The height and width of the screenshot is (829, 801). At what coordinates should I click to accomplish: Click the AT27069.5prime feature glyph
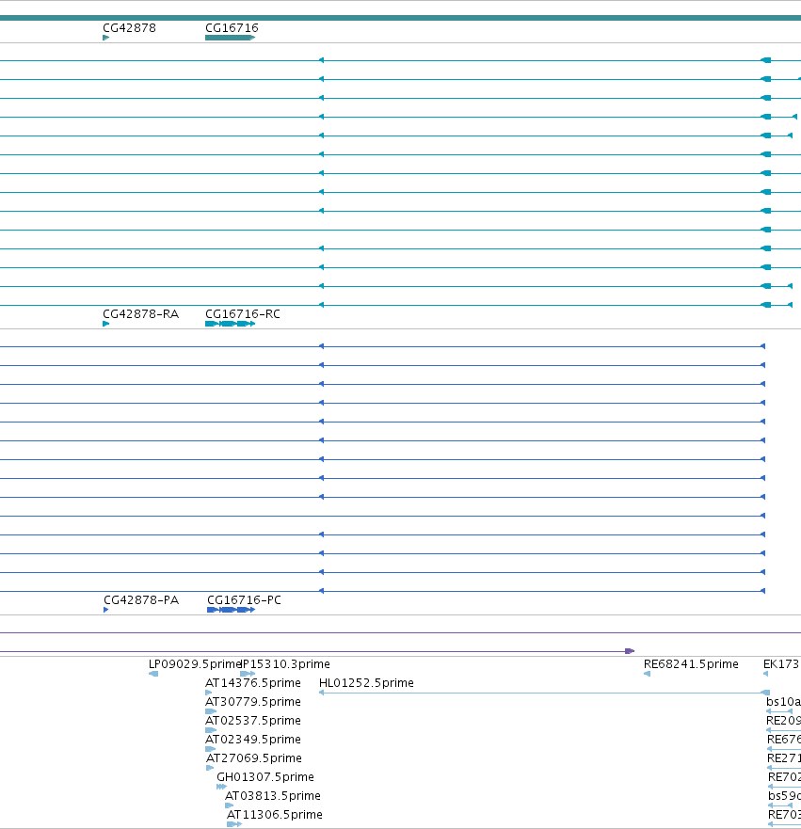[210, 768]
